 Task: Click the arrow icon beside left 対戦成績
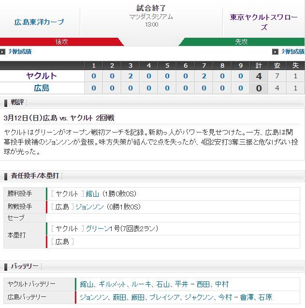[x=2, y=52]
